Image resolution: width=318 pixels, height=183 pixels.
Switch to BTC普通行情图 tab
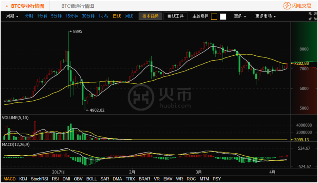click(x=78, y=6)
